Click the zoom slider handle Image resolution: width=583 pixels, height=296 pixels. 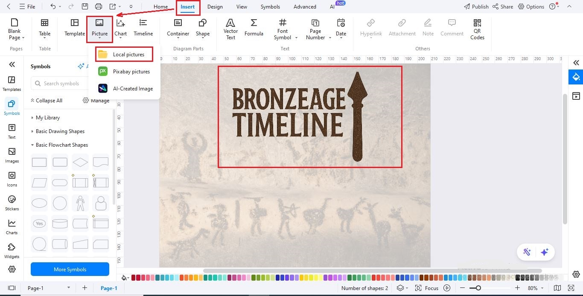(478, 288)
